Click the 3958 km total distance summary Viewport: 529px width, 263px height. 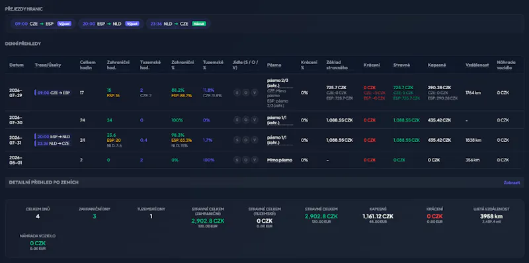click(491, 217)
